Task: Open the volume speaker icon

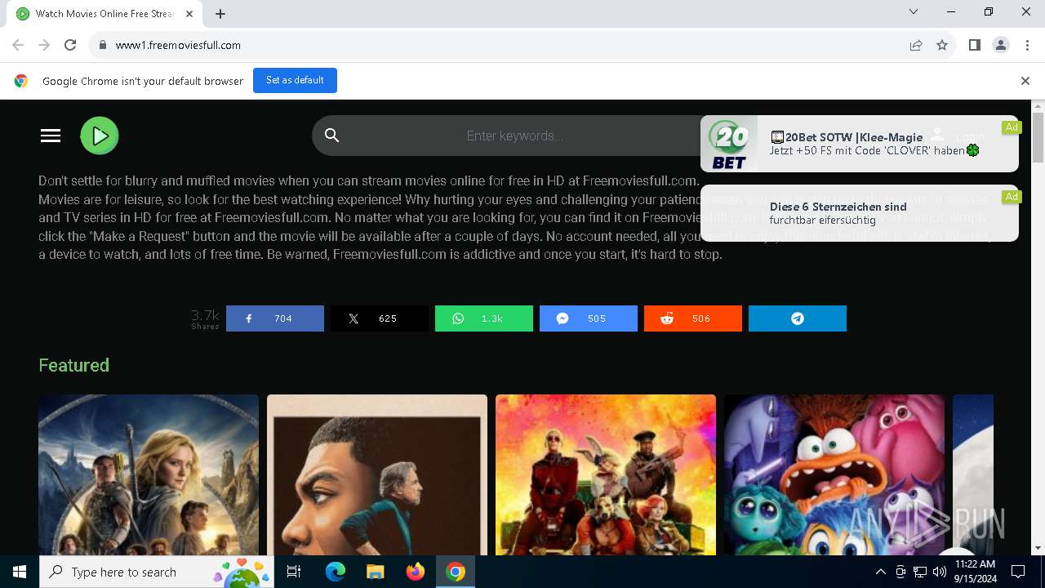Action: (940, 572)
